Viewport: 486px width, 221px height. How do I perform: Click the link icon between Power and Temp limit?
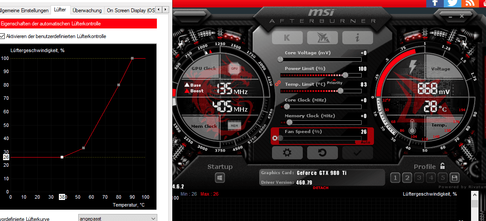(x=278, y=83)
